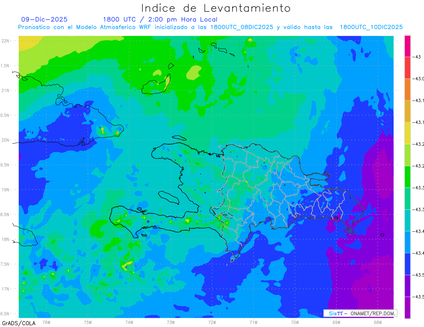Click the "SisTT - ONAMET/REP.DOM." label box
This screenshot has height=327, width=424.
pyautogui.click(x=360, y=313)
